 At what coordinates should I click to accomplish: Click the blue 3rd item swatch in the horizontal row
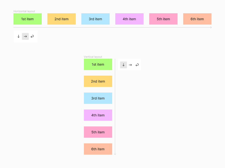point(95,19)
